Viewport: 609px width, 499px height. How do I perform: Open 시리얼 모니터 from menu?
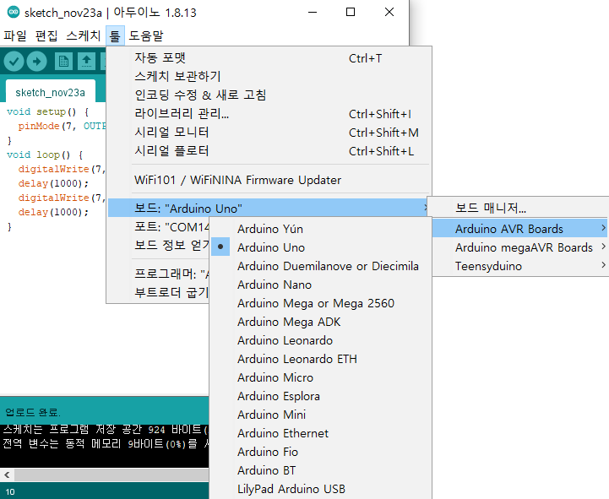269,133
